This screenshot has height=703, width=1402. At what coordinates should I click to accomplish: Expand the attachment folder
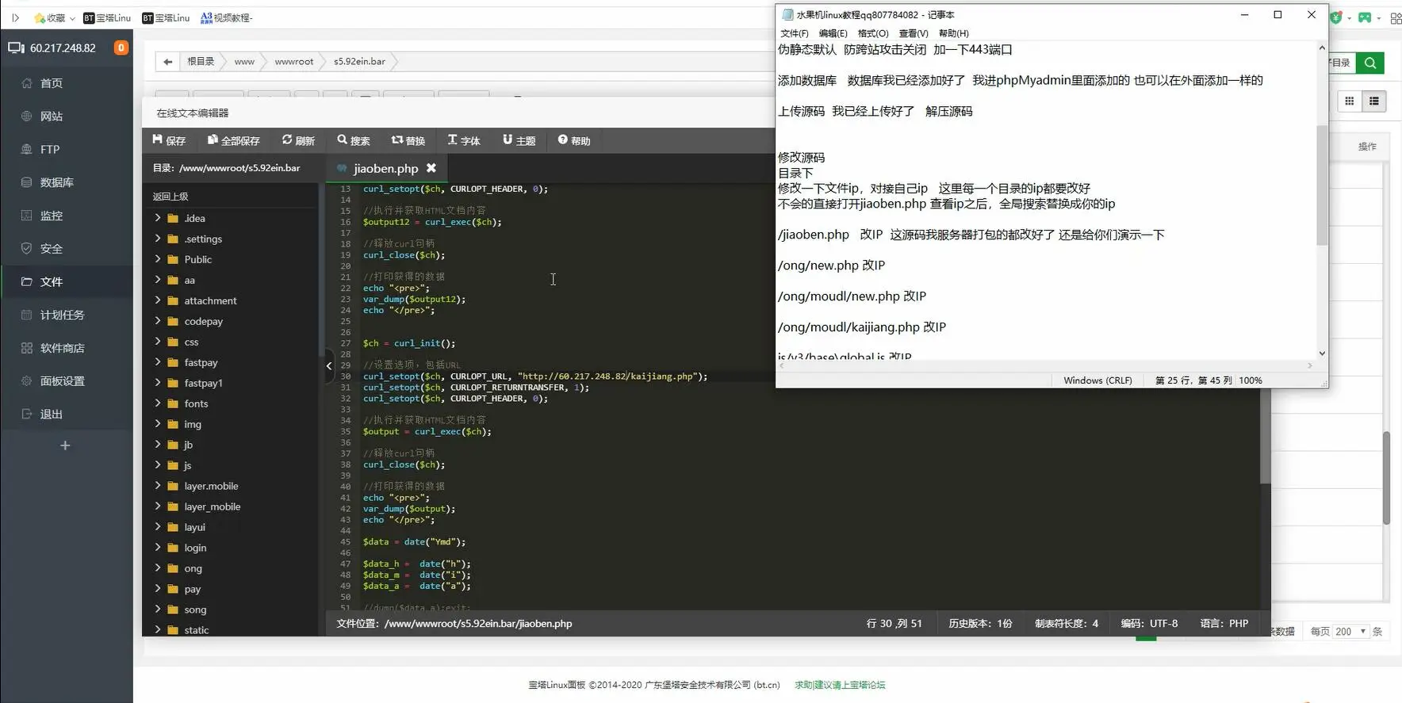point(157,300)
